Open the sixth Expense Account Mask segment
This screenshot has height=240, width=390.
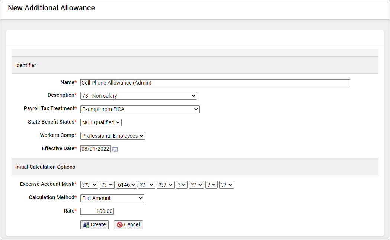(182, 185)
